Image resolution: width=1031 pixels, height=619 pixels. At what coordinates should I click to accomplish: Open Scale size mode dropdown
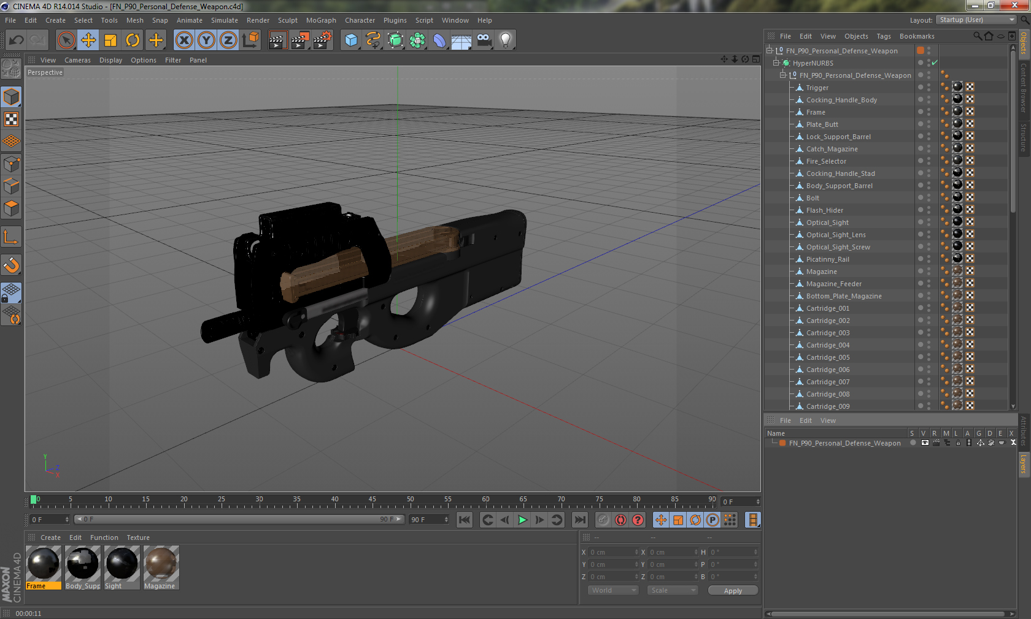pyautogui.click(x=673, y=590)
